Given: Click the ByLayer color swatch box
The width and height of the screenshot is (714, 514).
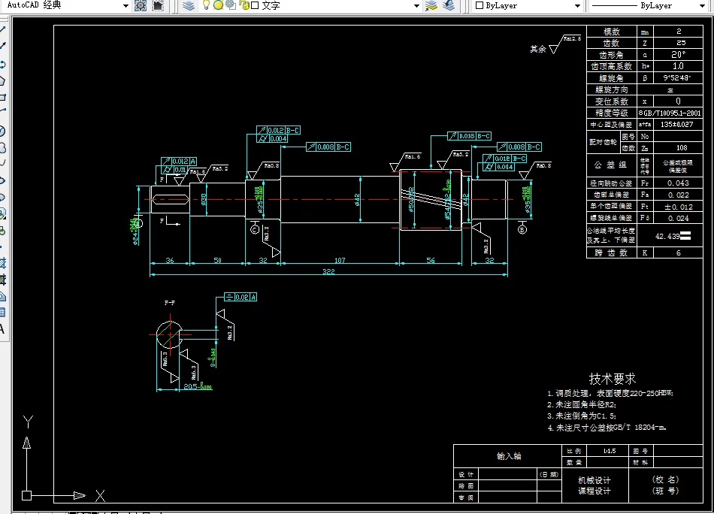Looking at the screenshot, I should point(479,5).
